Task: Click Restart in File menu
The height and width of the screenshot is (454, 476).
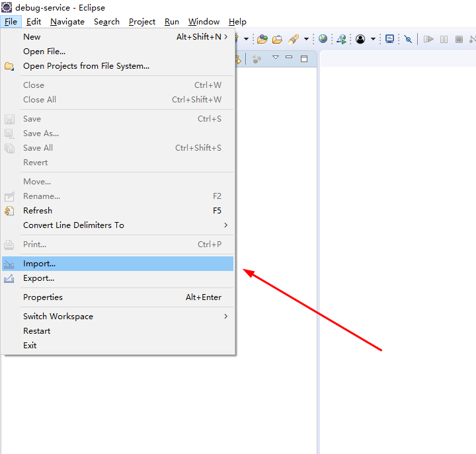Action: (x=118, y=331)
